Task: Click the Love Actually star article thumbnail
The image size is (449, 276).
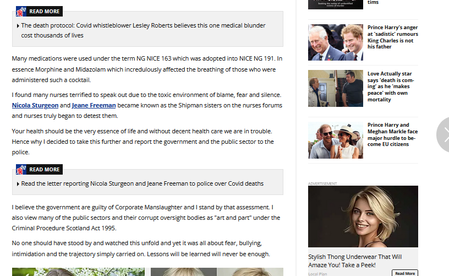Action: pyautogui.click(x=336, y=88)
